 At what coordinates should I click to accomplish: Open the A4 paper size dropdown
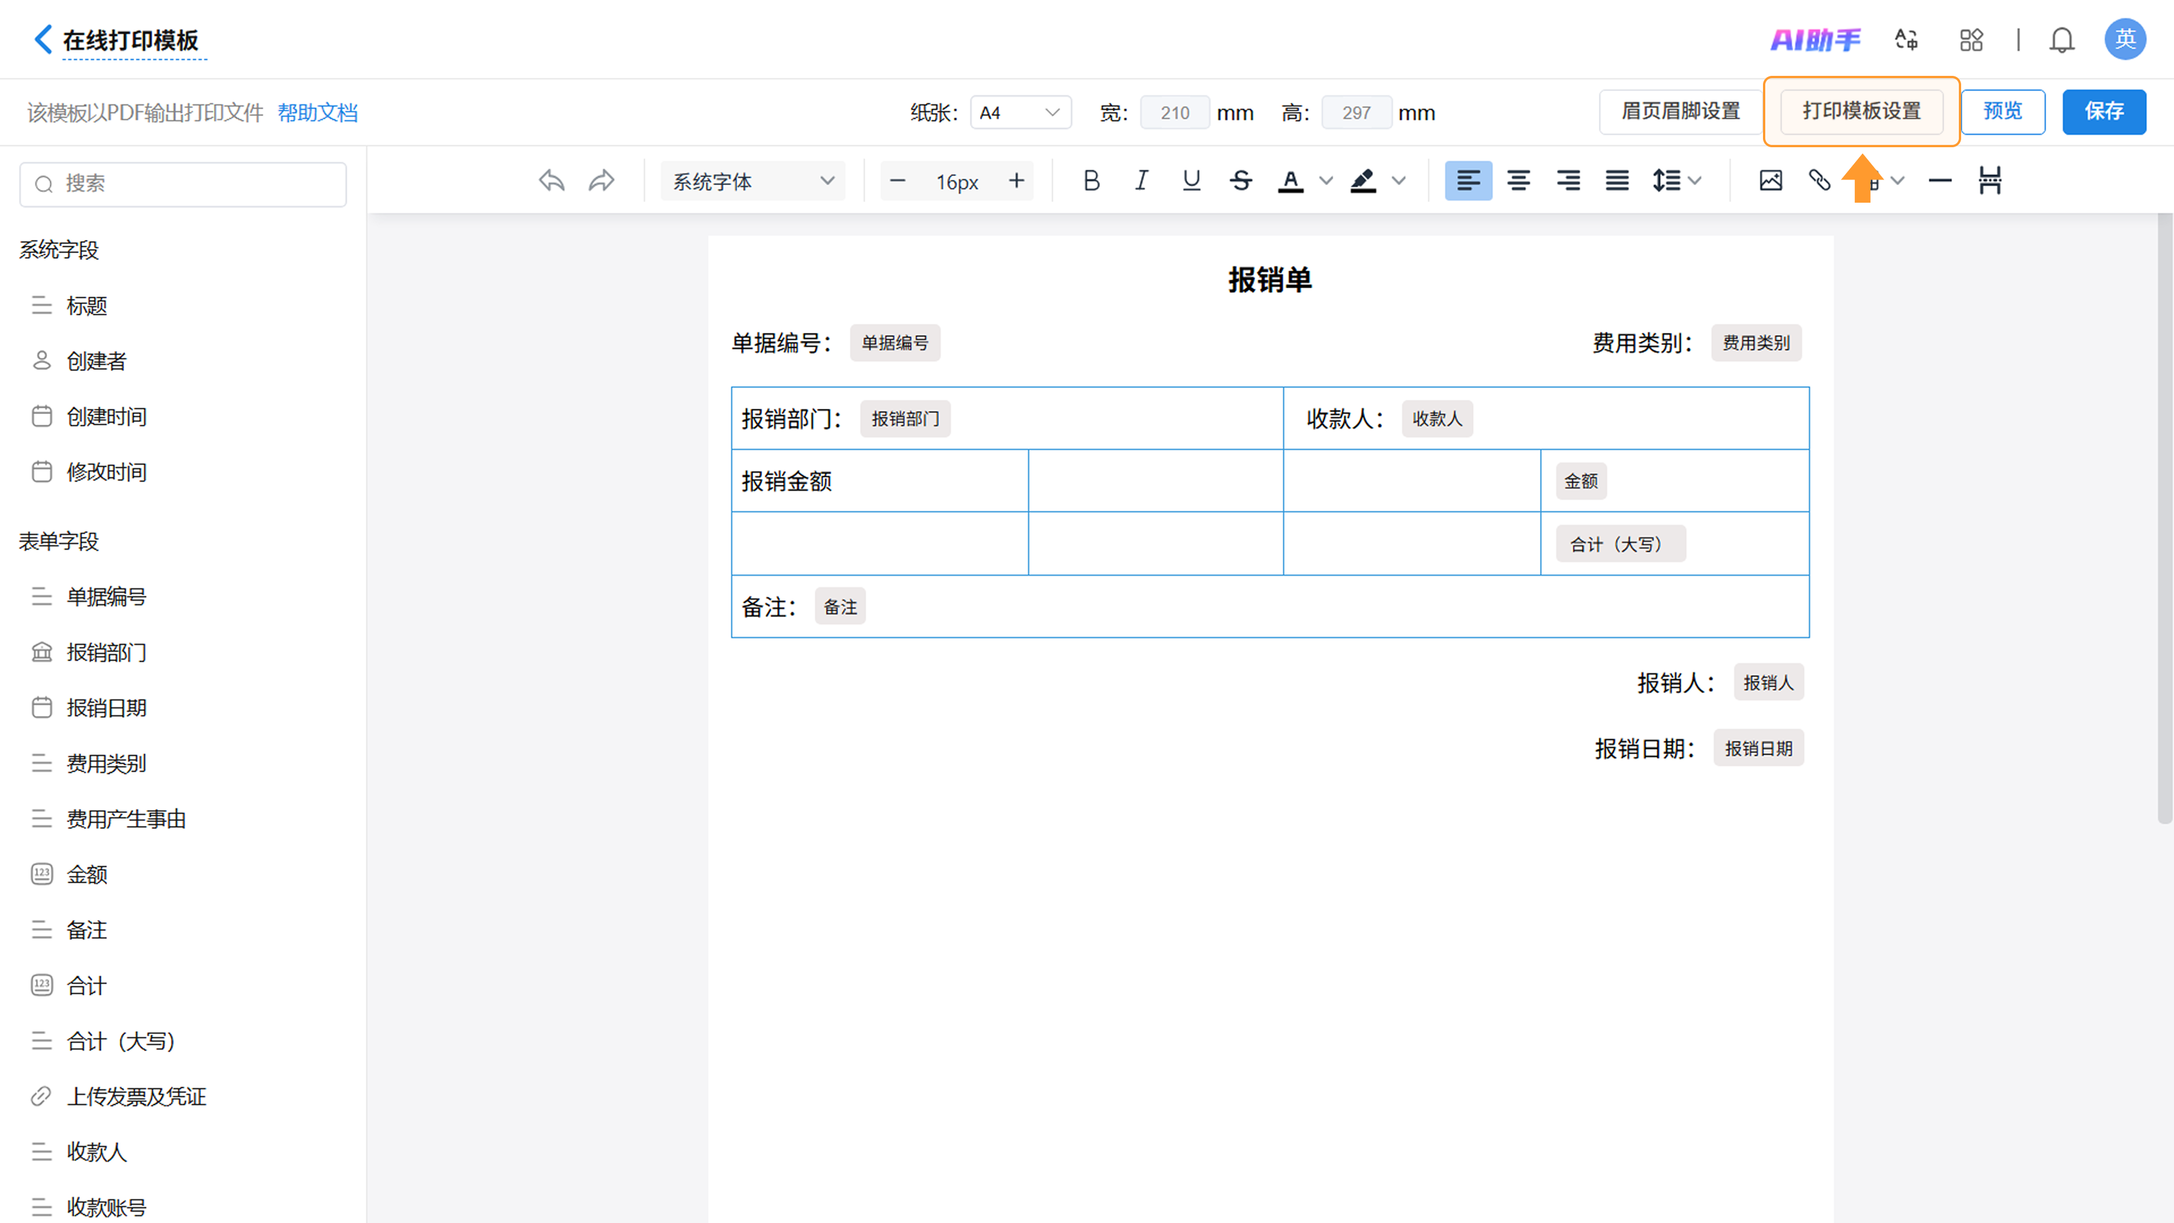pos(1020,112)
